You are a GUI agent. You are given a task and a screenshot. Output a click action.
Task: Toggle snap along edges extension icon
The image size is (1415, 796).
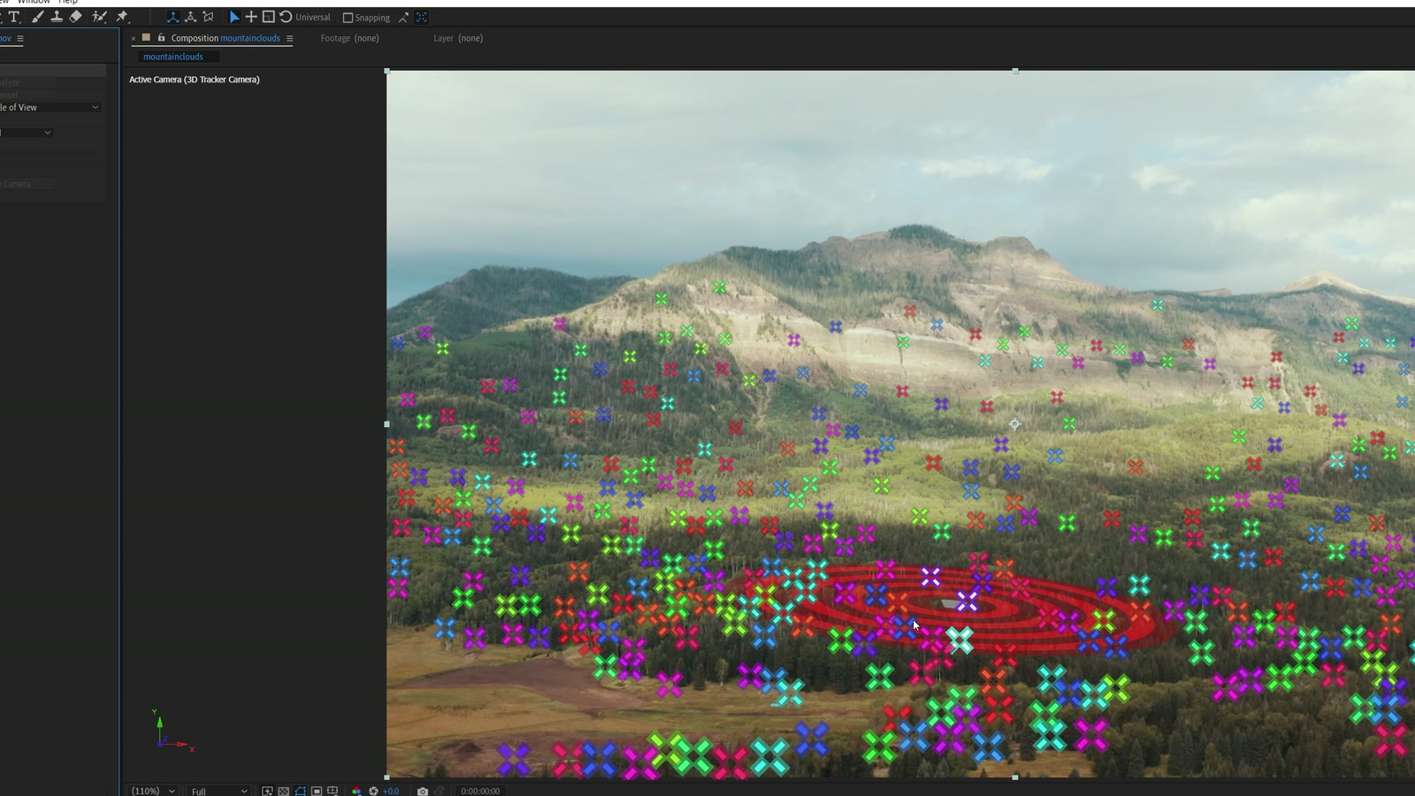pyautogui.click(x=403, y=17)
